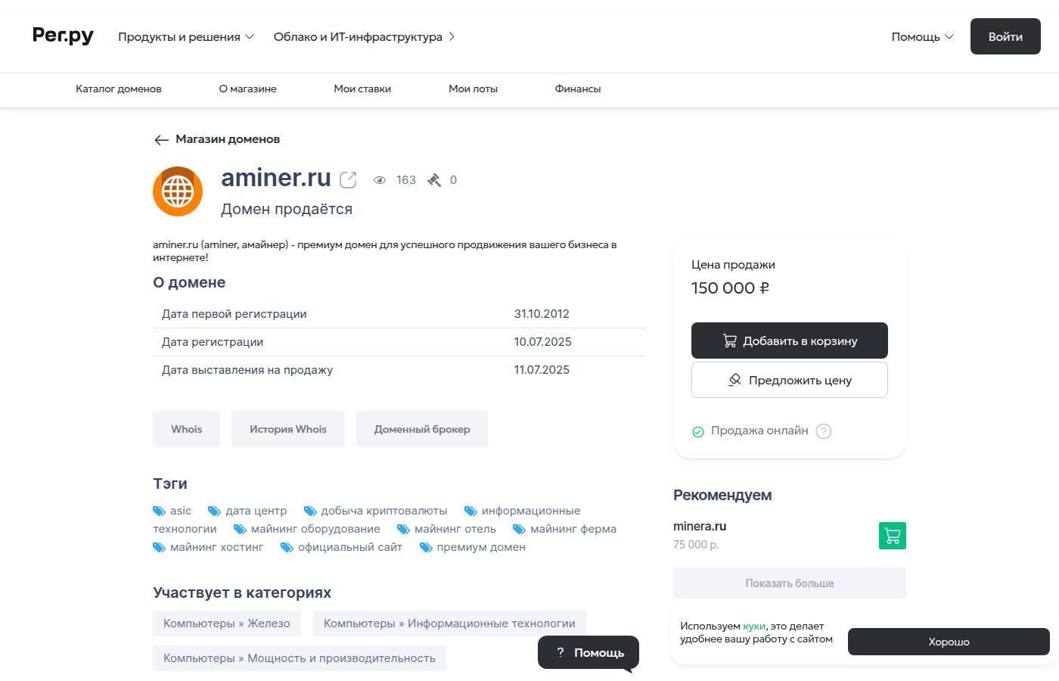The height and width of the screenshot is (681, 1059).
Task: Go to Каталог доменов tab
Action: (x=119, y=89)
